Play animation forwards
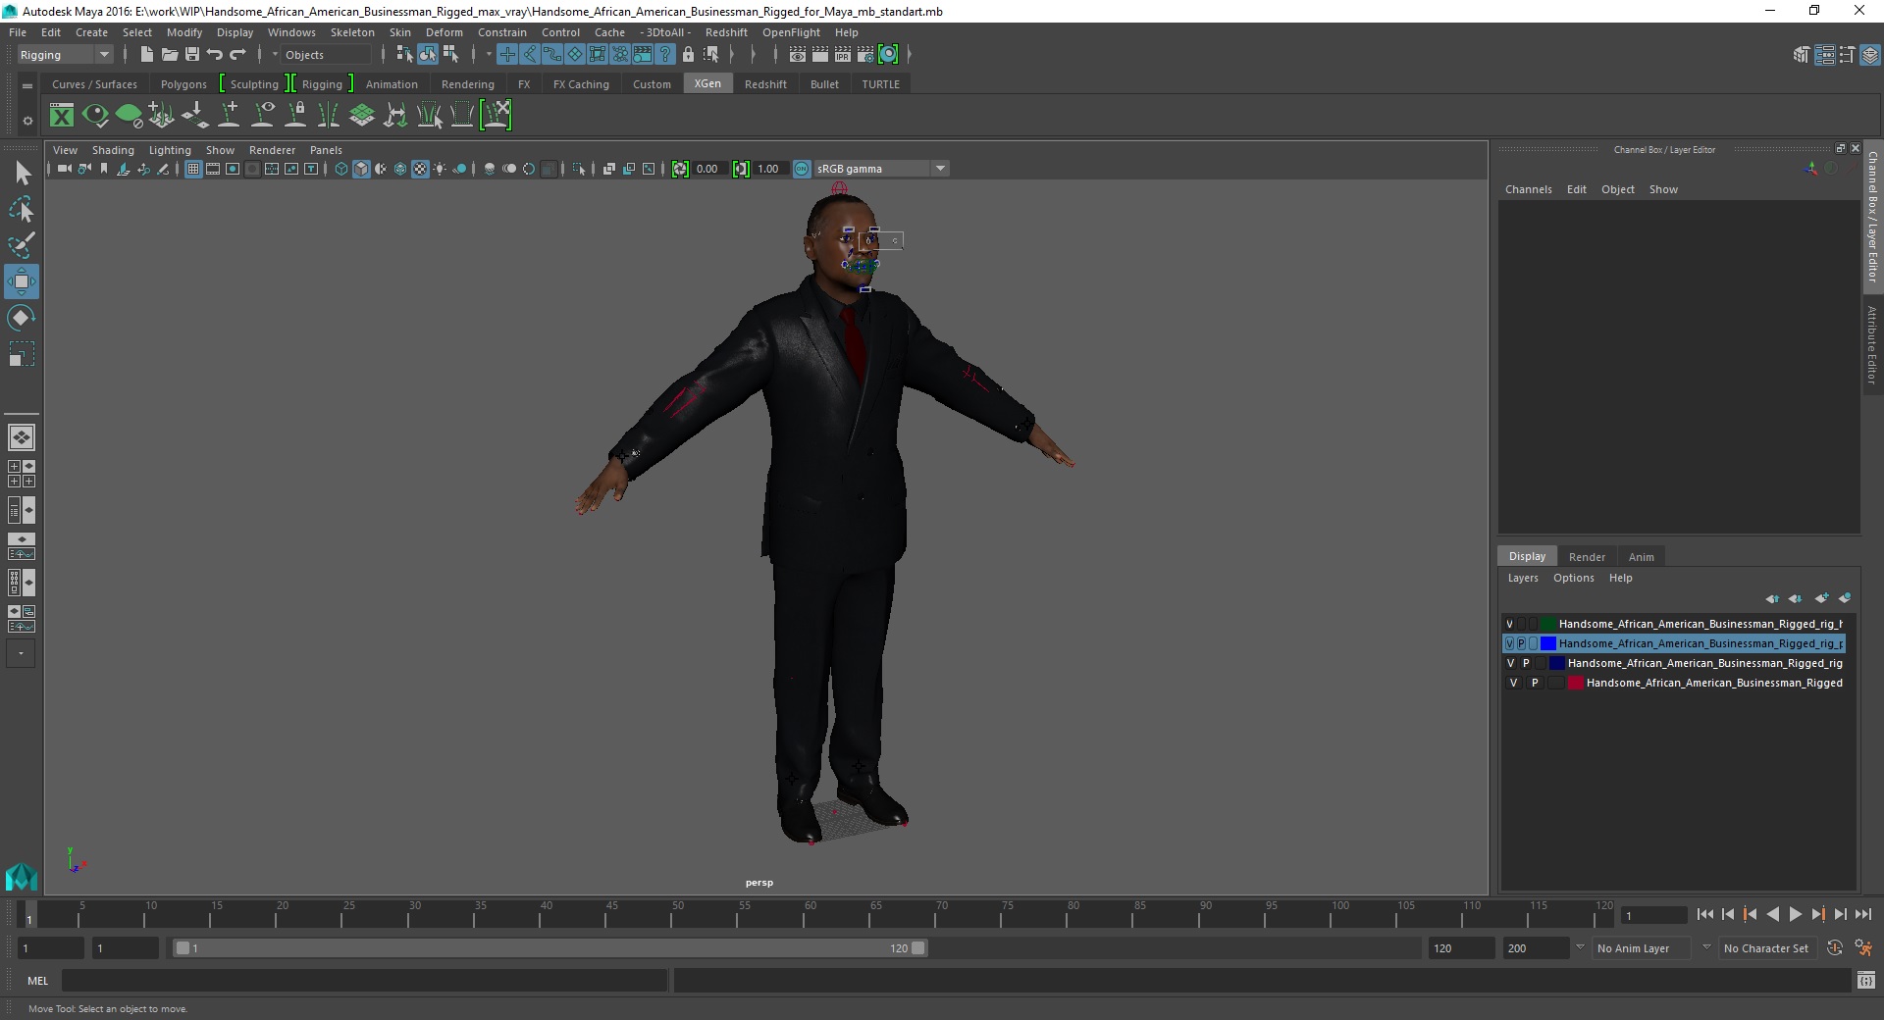The image size is (1884, 1020). click(x=1795, y=914)
